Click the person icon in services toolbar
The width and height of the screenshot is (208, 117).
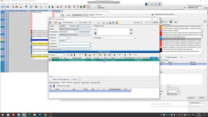[74, 55]
